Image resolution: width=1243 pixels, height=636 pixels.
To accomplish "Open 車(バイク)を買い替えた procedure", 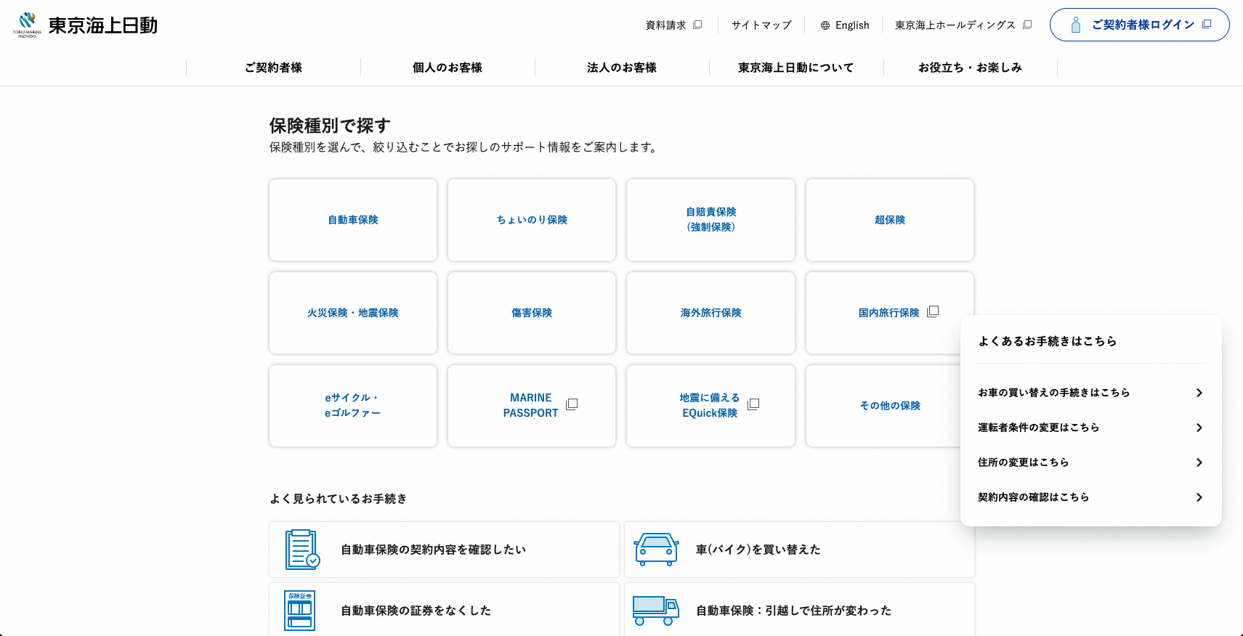I will [x=799, y=550].
